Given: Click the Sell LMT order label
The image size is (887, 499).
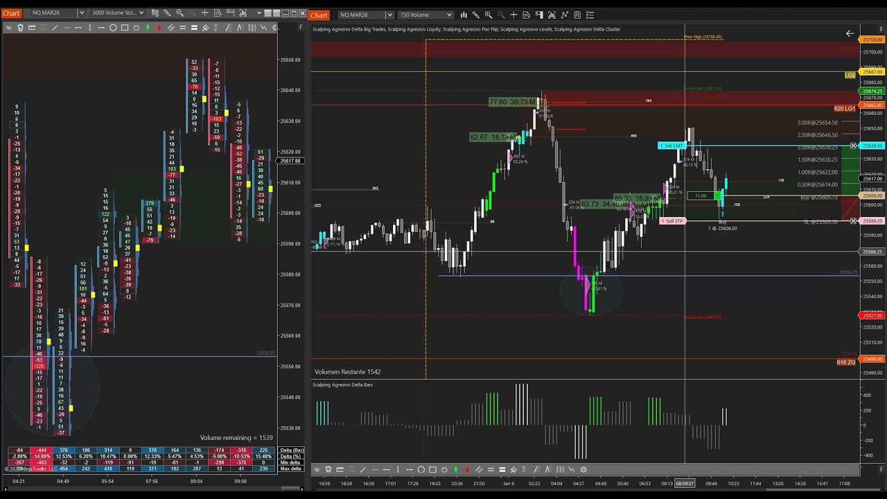Looking at the screenshot, I should tap(671, 146).
